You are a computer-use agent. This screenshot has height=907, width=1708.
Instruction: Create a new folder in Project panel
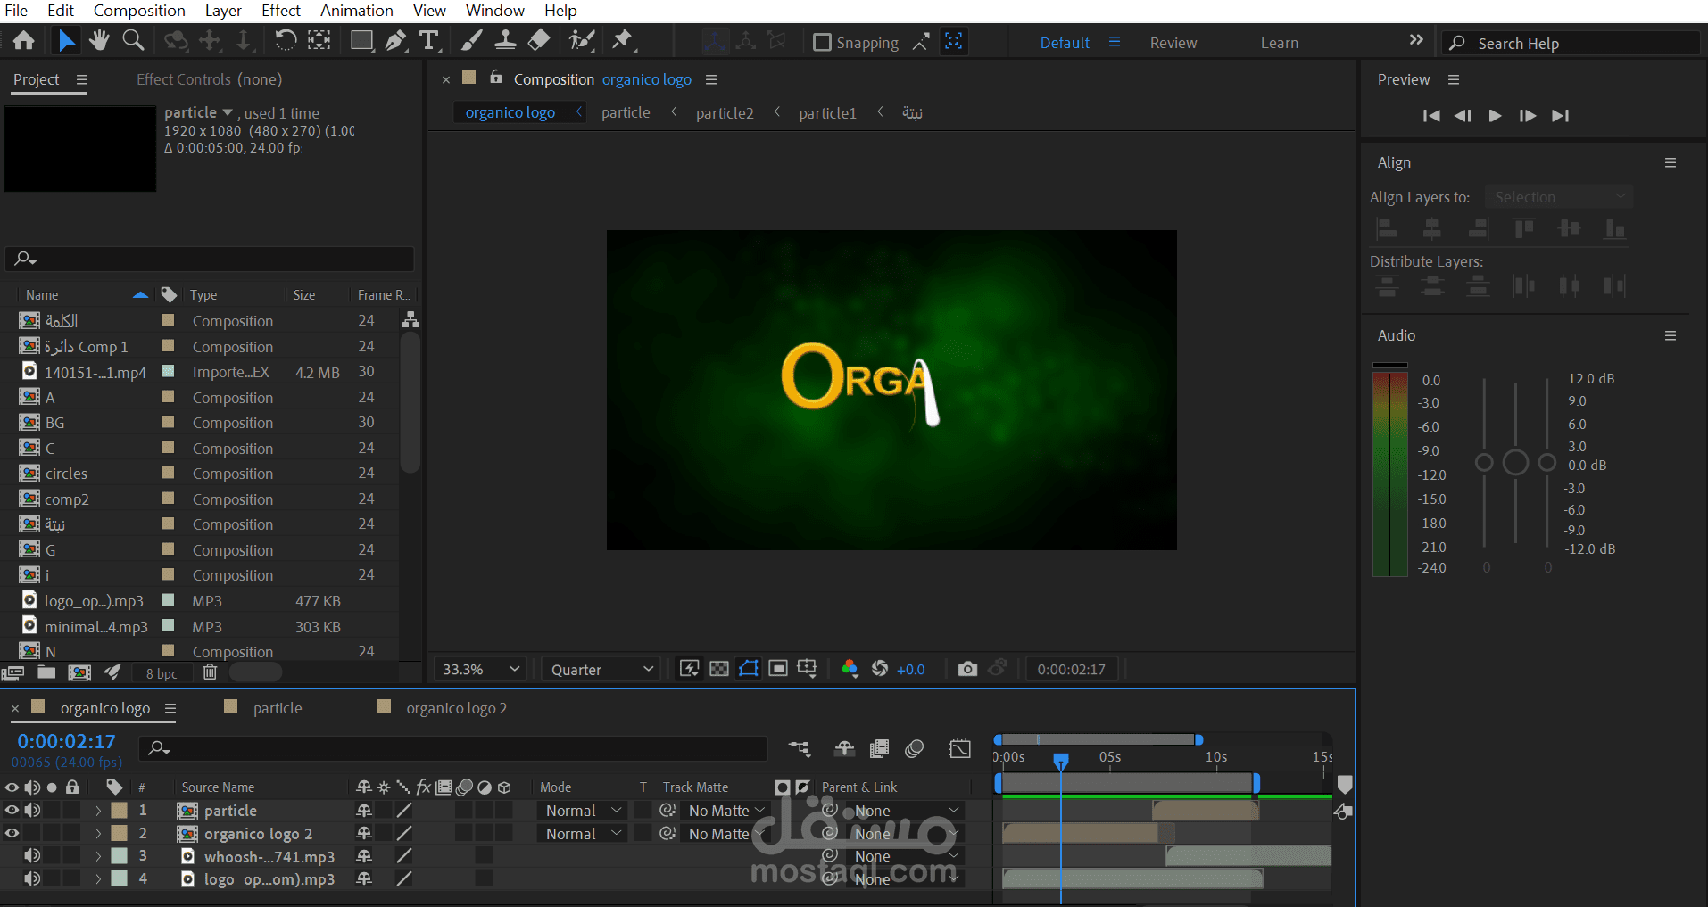coord(46,673)
